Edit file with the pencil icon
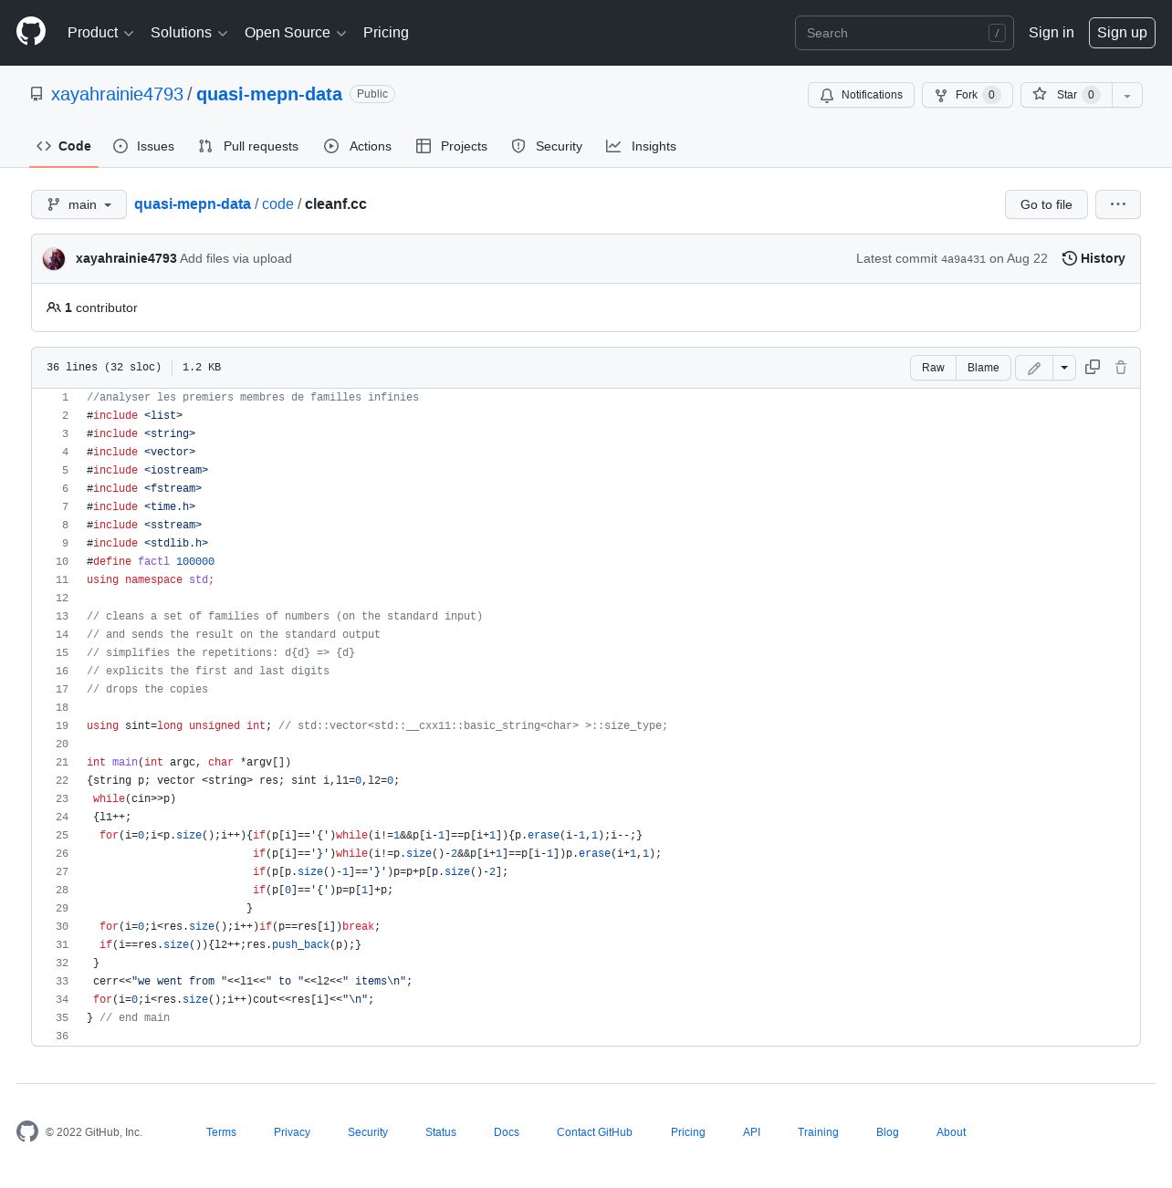This screenshot has height=1188, width=1172. click(x=1034, y=368)
